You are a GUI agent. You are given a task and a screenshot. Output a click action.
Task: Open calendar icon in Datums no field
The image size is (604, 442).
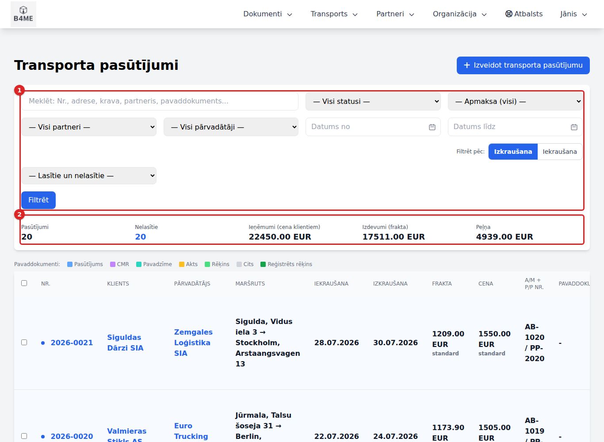click(x=432, y=127)
